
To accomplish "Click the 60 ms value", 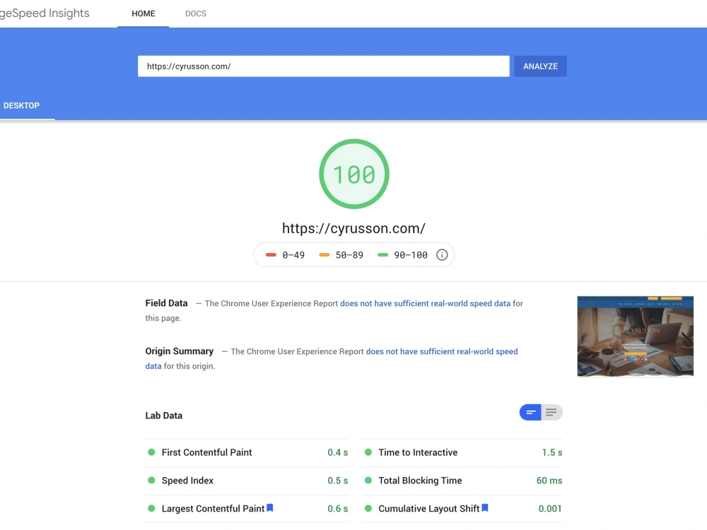I will point(549,481).
